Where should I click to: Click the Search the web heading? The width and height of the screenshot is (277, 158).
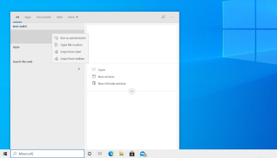click(x=23, y=62)
